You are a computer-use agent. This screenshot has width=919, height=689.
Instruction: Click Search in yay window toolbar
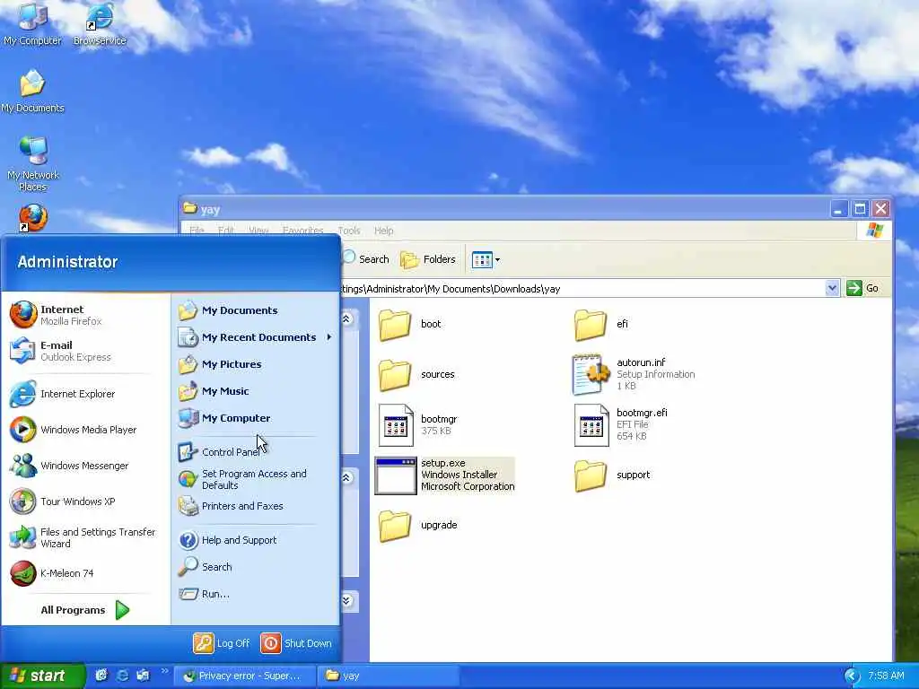366,259
